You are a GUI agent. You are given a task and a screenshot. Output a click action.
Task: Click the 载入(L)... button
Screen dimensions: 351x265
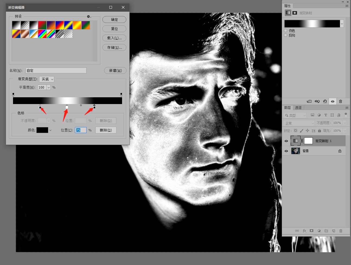click(x=114, y=38)
